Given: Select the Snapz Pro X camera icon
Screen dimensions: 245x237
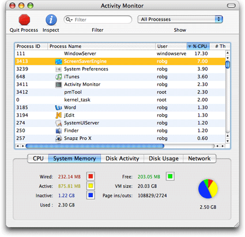Looking at the screenshot, I should 58,138.
